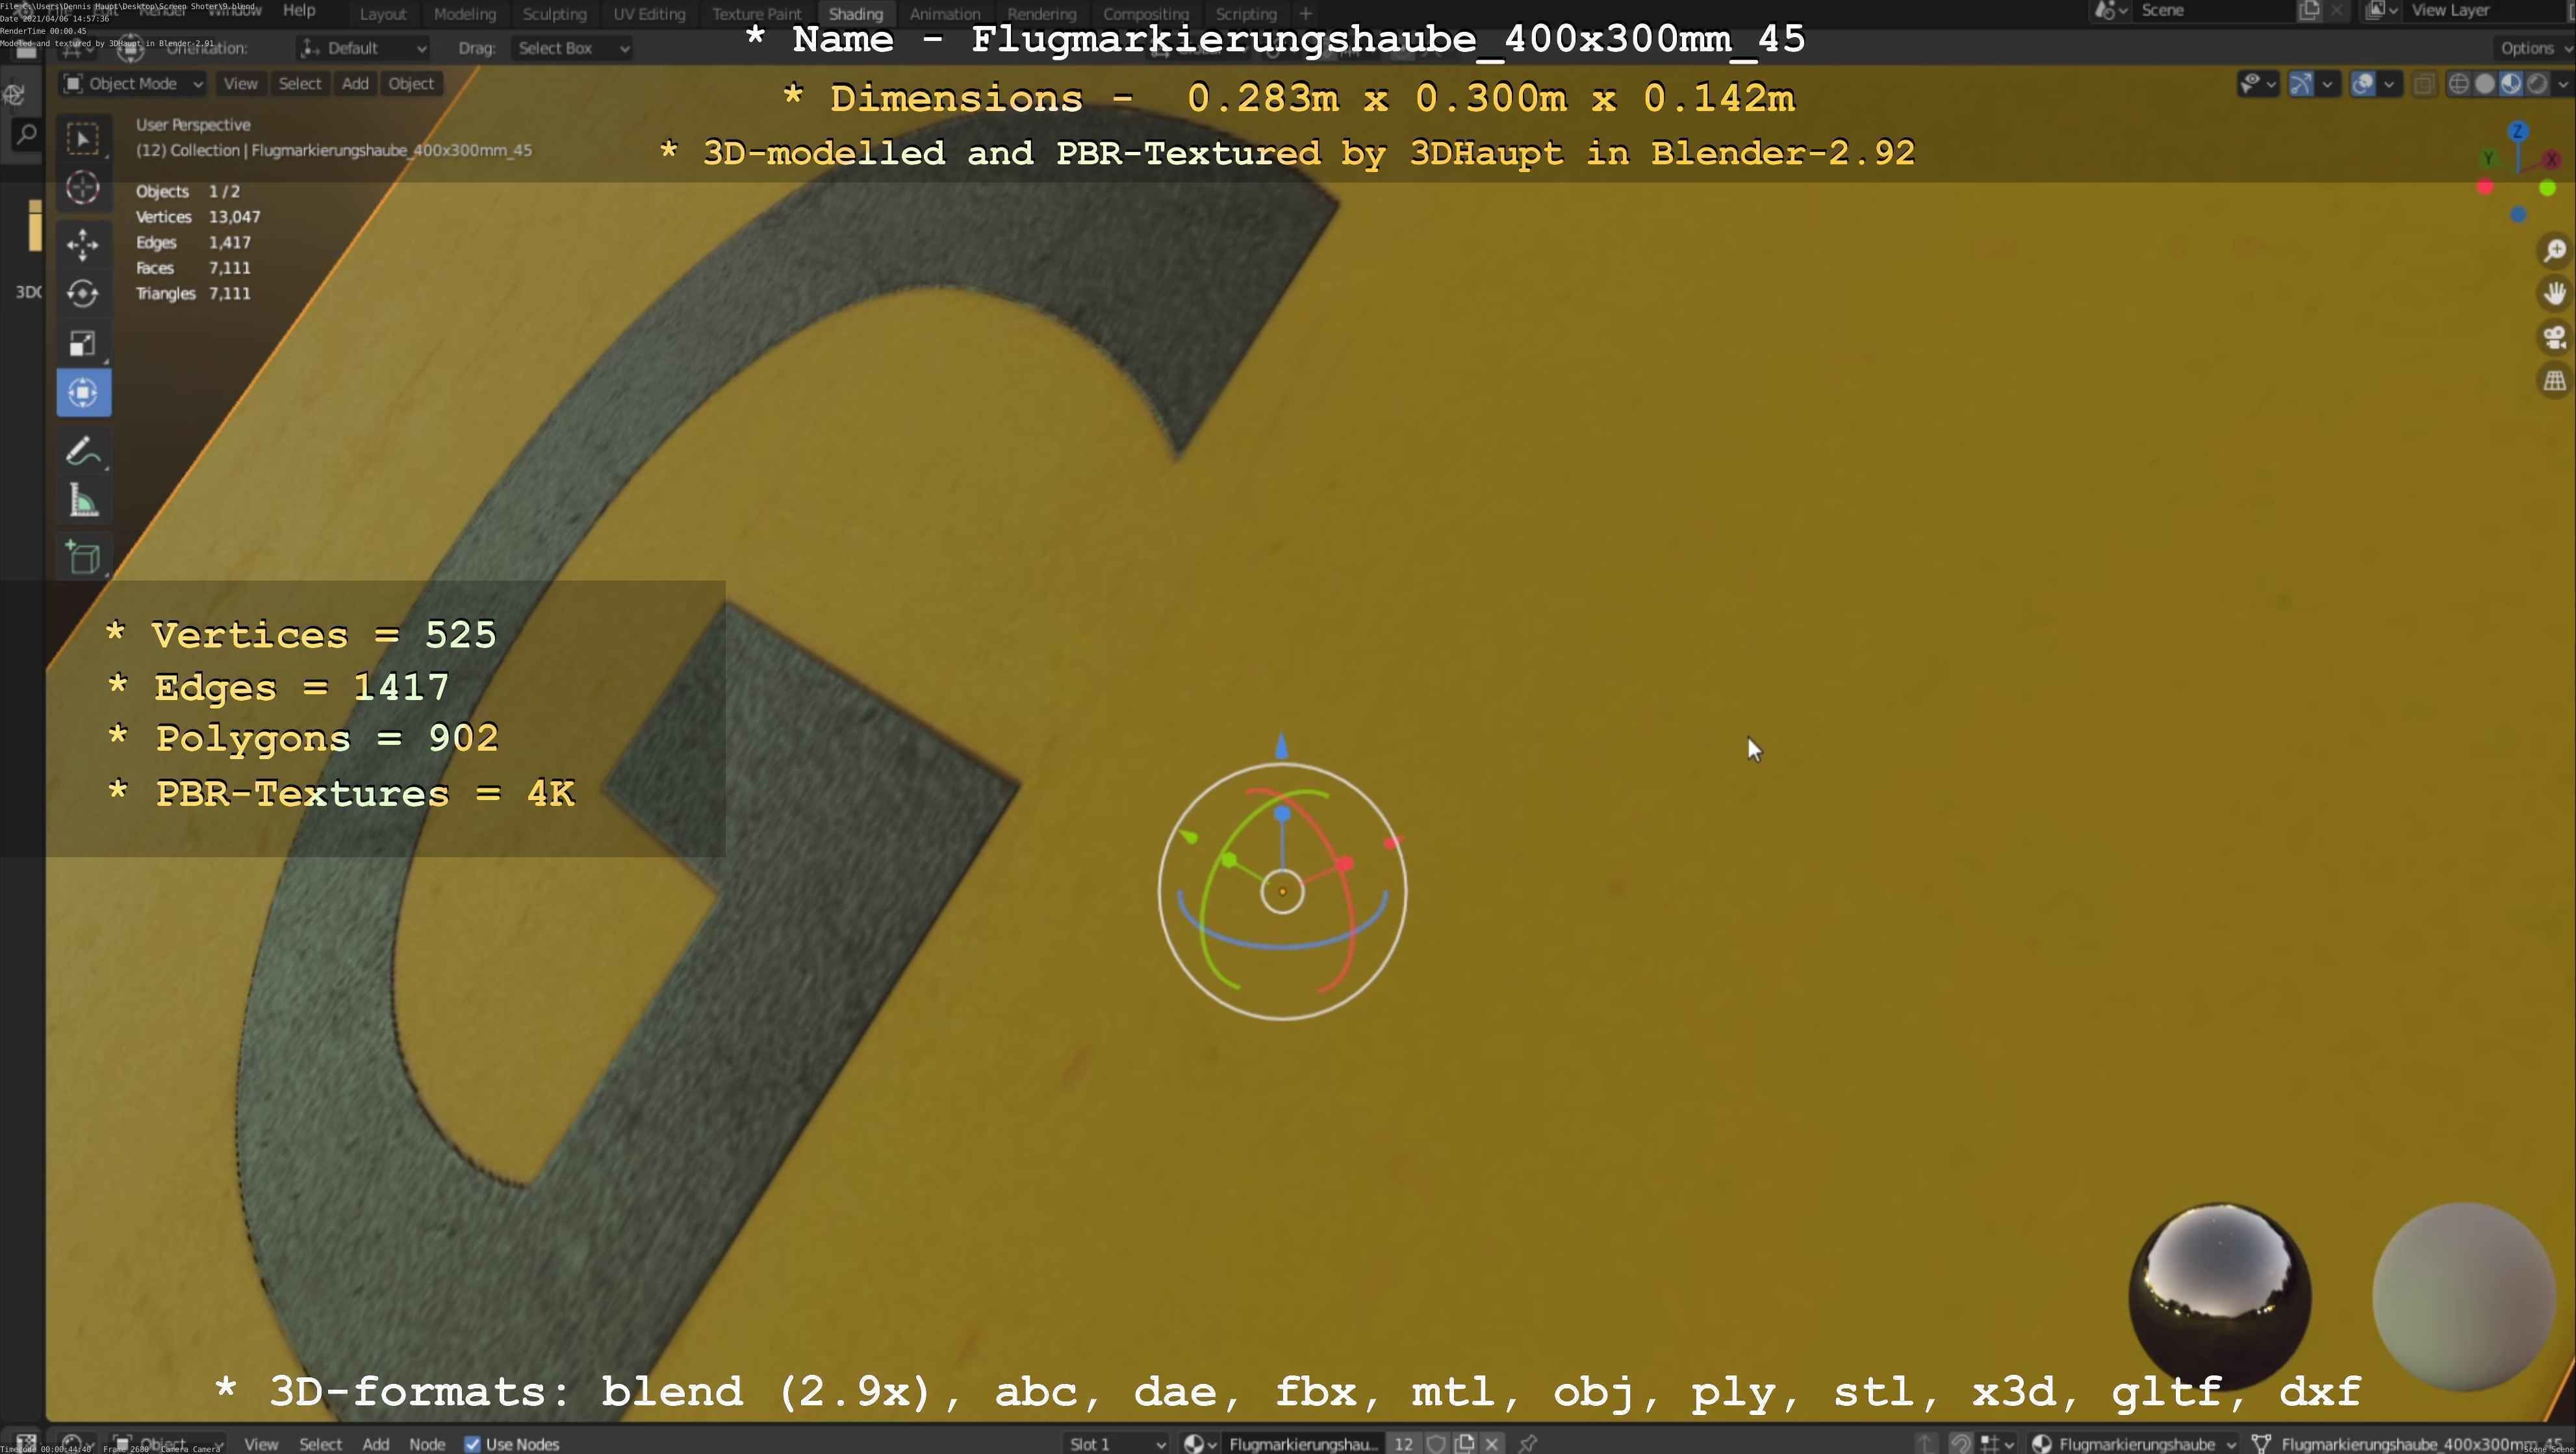Screen dimensions: 2576x1454
Task: Expand the Slot 1 dropdown
Action: point(1116,1443)
